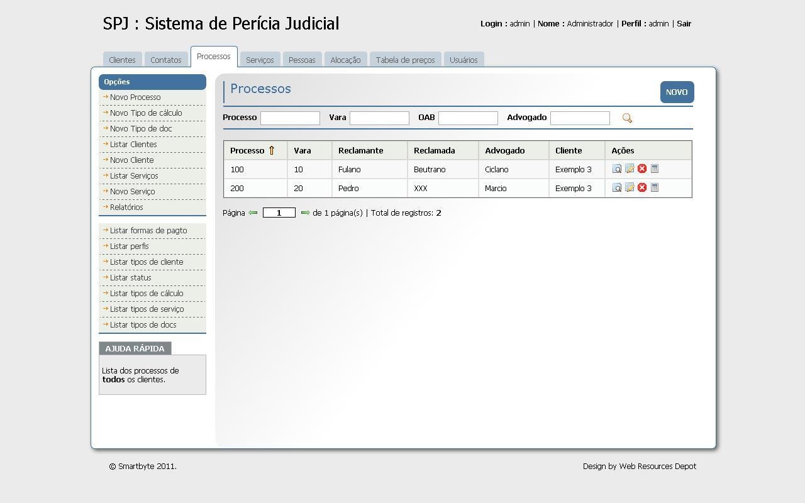Delete processo 200 with the red X icon

click(641, 187)
